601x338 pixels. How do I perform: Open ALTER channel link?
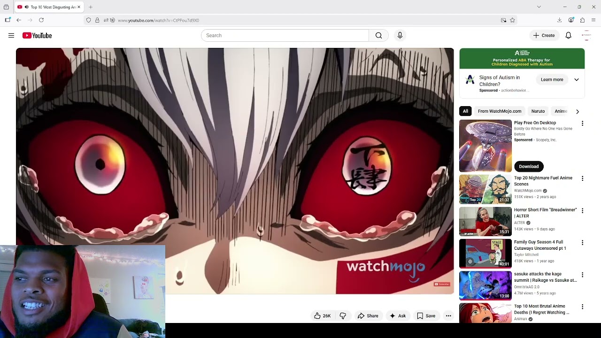(x=519, y=223)
